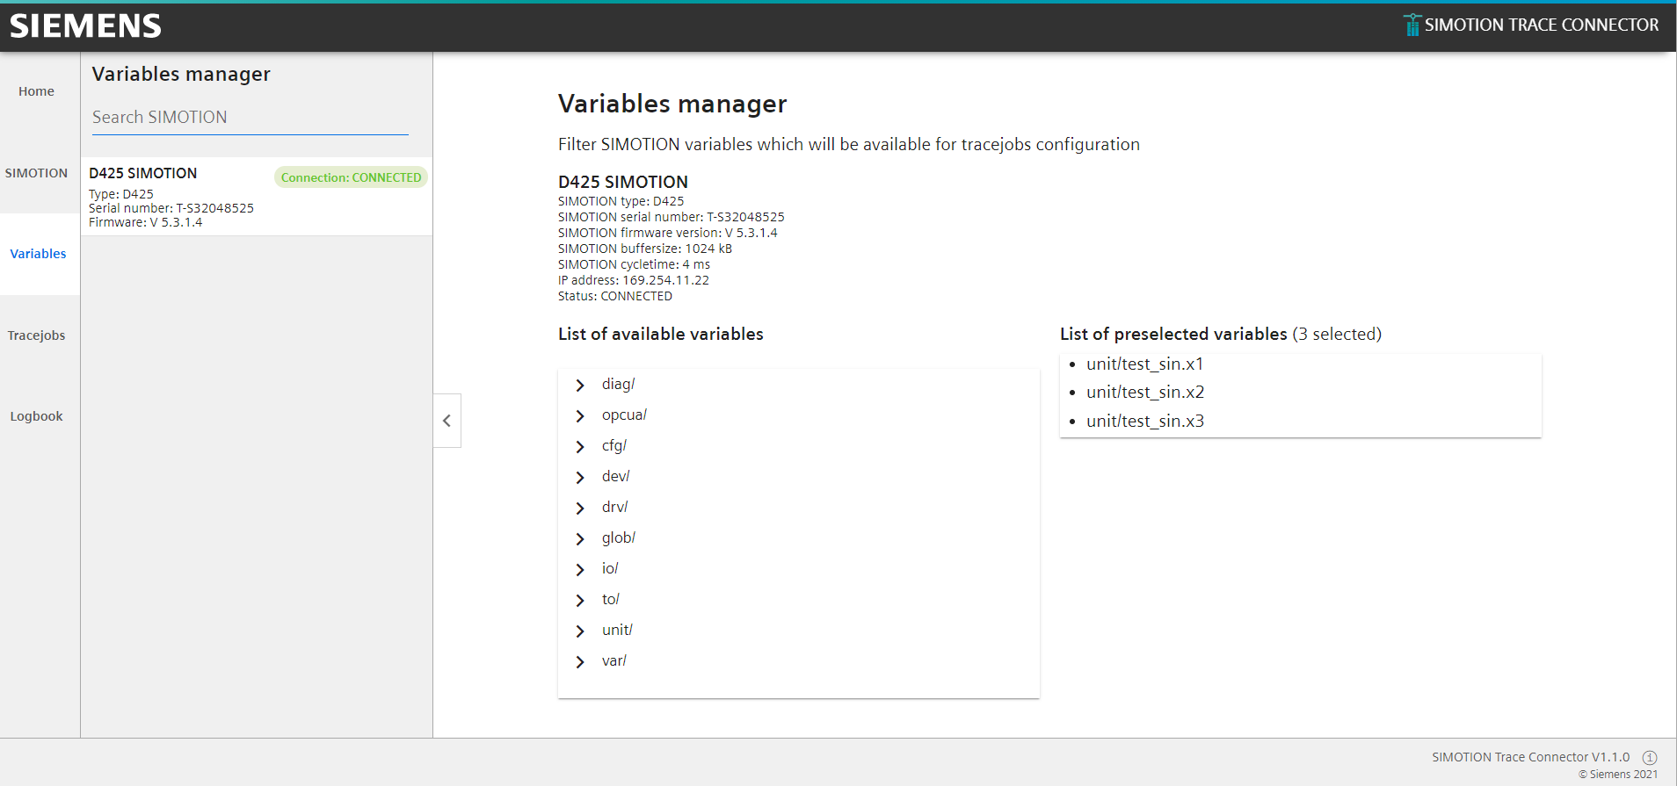
Task: Click the cfg/ tree label
Action: (x=614, y=445)
